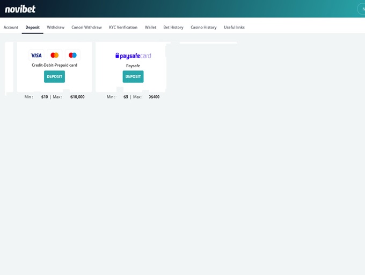Open the KYC Verification tab
The width and height of the screenshot is (365, 275).
(123, 27)
